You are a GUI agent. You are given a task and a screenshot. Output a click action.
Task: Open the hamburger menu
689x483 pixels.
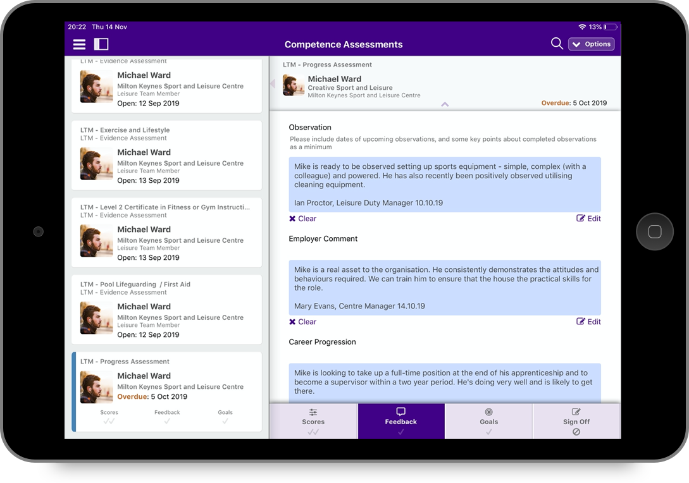(79, 44)
